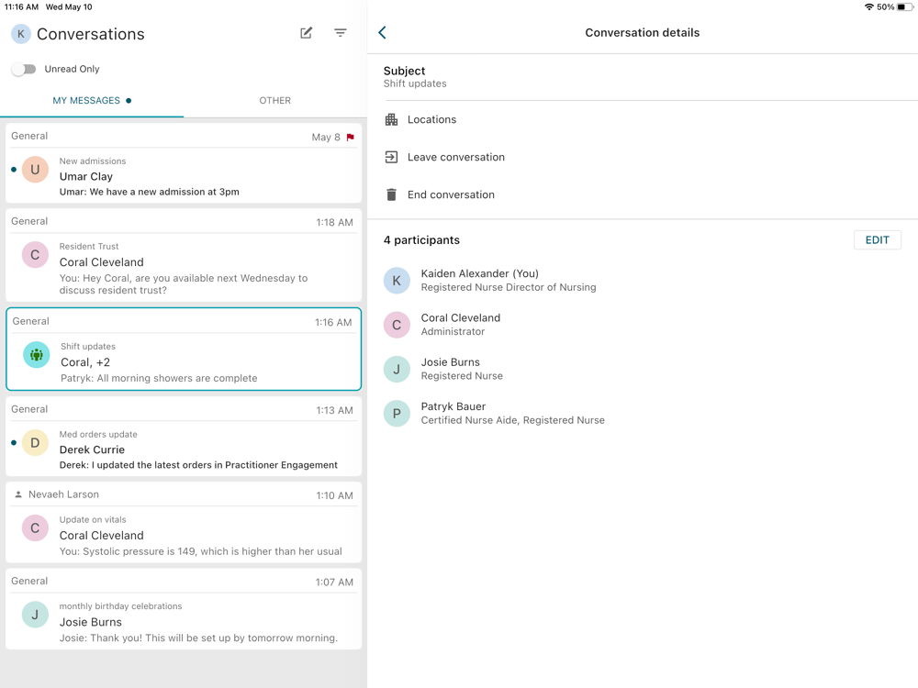The height and width of the screenshot is (688, 918).
Task: Click the 1:07 AM timestamp
Action: pyautogui.click(x=334, y=583)
